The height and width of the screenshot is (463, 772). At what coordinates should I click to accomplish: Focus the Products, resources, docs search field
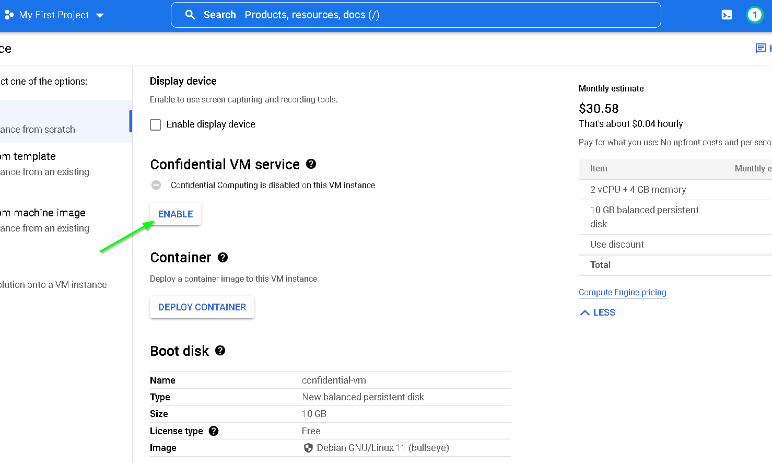416,15
